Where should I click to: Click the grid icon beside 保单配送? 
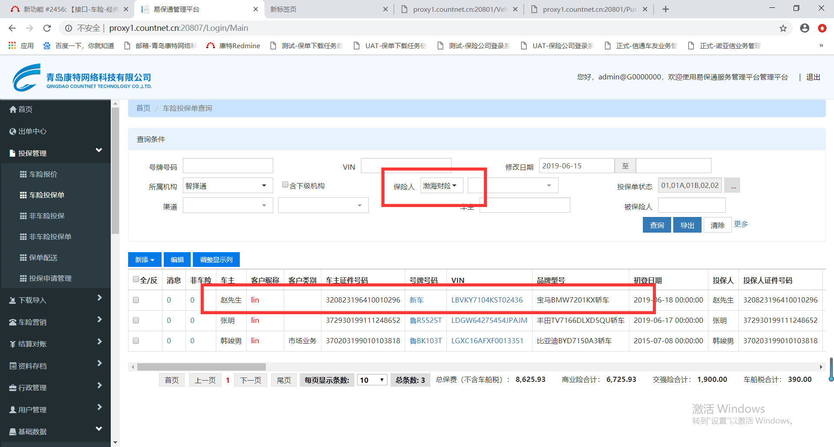(23, 257)
